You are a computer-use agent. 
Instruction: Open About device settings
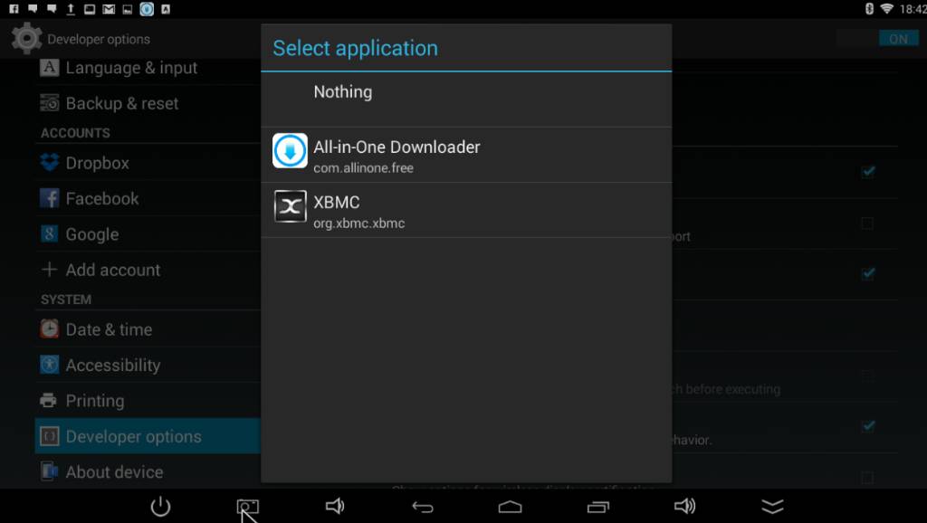(x=114, y=472)
